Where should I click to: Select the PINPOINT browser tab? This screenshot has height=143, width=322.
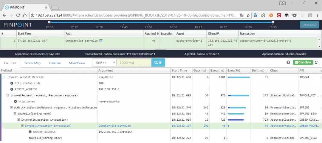[x=26, y=7]
